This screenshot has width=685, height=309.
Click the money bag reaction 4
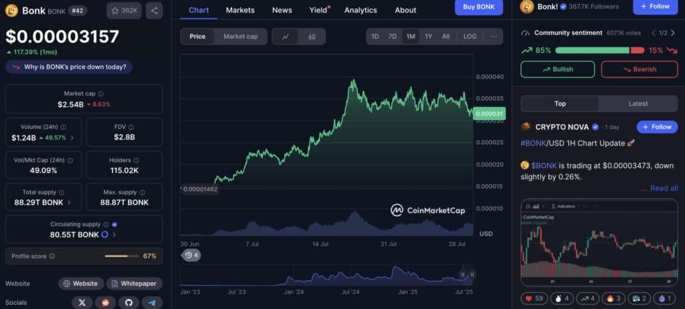click(x=561, y=298)
